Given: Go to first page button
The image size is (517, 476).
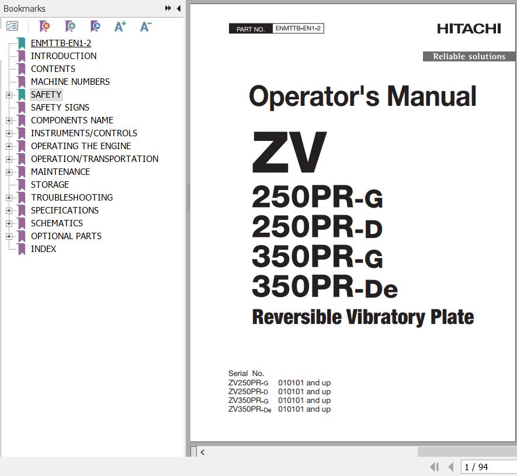Looking at the screenshot, I should tap(434, 467).
